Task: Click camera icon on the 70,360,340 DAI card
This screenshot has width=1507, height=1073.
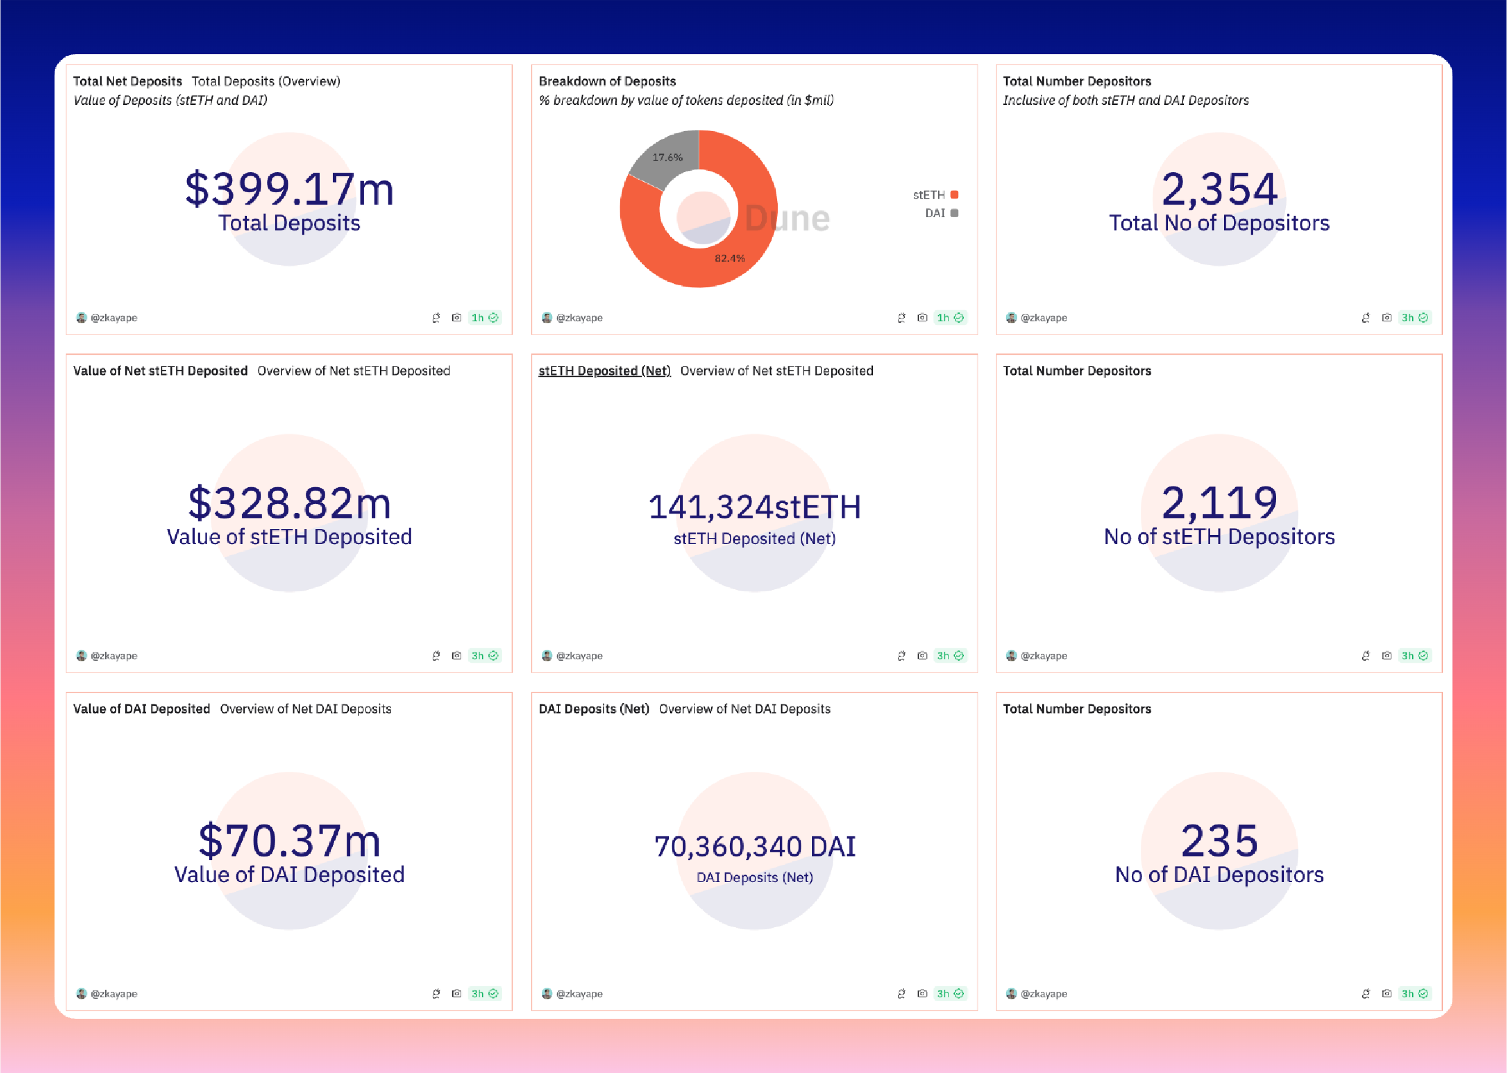Action: (x=922, y=994)
